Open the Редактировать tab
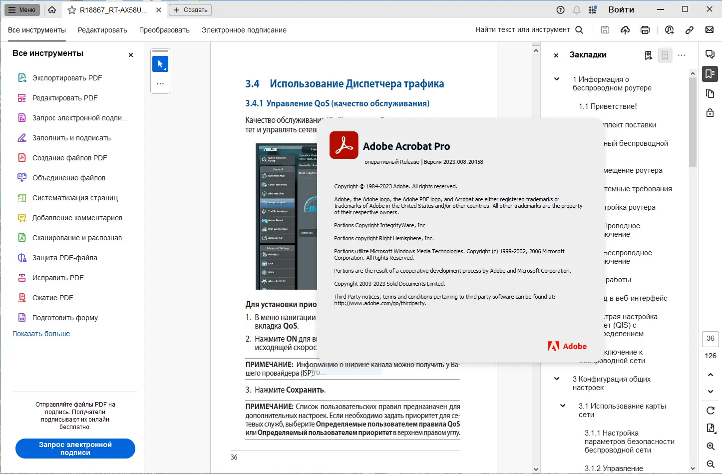This screenshot has height=474, width=722. click(102, 30)
